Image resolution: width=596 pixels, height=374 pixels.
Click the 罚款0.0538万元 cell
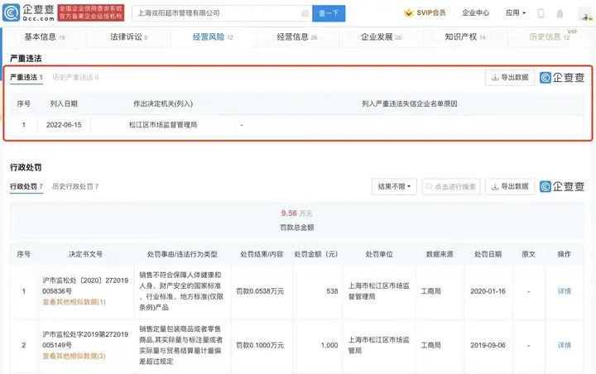(x=260, y=291)
